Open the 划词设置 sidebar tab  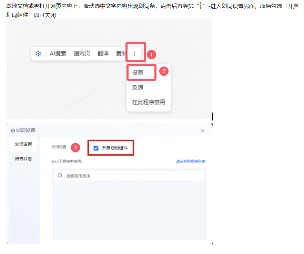coord(23,144)
